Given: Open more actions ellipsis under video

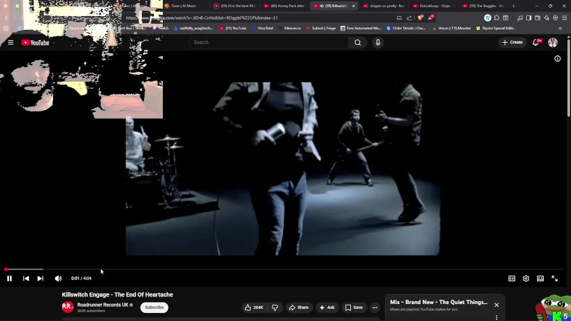Looking at the screenshot, I should (375, 307).
